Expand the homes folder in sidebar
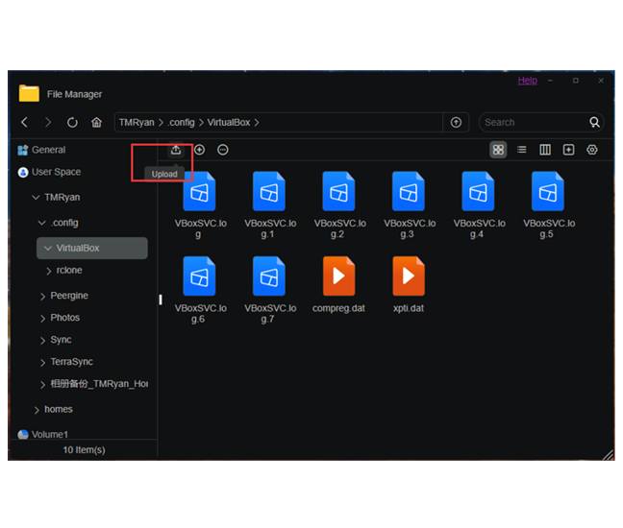 click(x=37, y=410)
